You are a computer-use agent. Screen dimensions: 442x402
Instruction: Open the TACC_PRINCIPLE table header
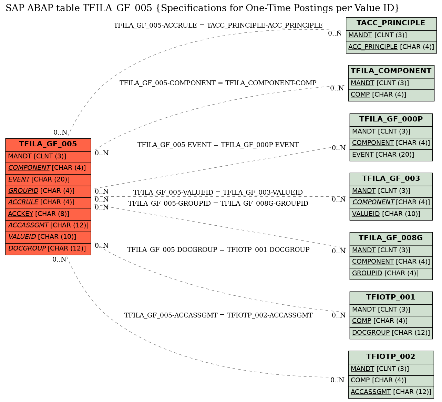click(391, 23)
